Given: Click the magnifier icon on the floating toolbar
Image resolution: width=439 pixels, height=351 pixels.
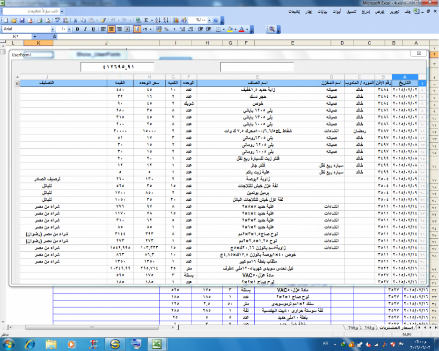Looking at the screenshot, I should [271, 29].
